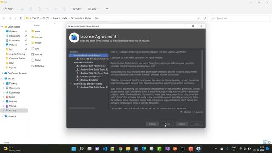
Task: Click flutter in the breadcrumb path
Action: [88, 18]
